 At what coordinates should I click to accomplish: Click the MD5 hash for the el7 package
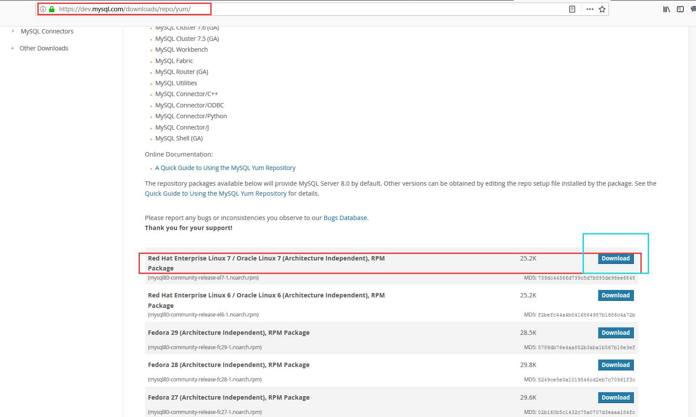tap(587, 278)
